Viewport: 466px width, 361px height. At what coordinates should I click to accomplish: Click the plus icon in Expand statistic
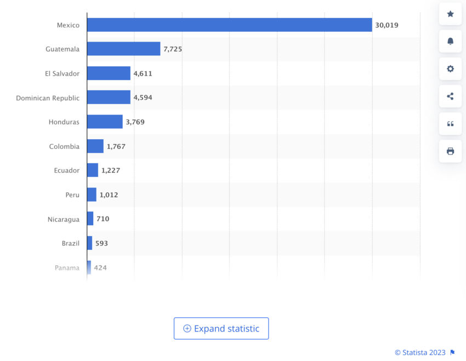click(187, 328)
